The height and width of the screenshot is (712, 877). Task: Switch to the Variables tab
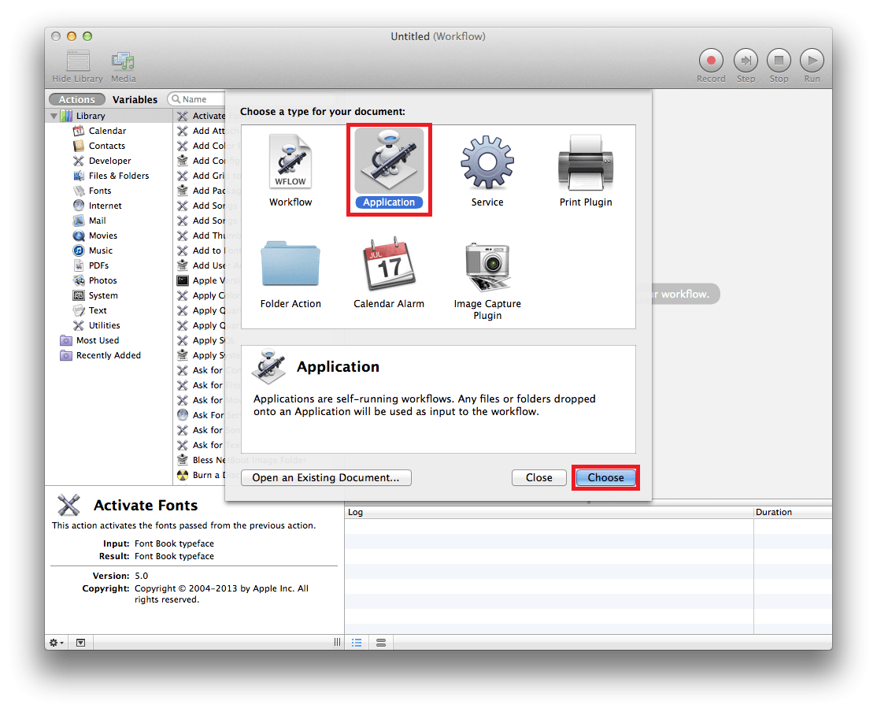click(x=135, y=99)
